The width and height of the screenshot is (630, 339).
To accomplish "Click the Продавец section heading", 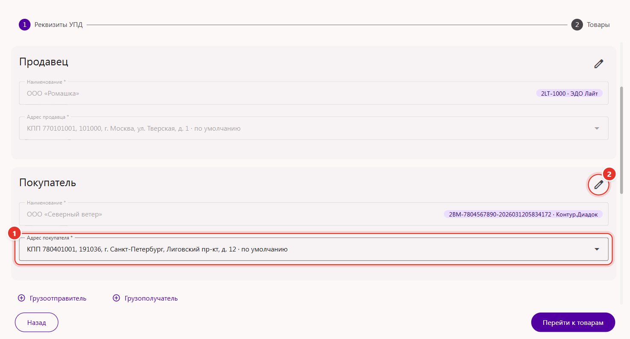I will [x=44, y=62].
